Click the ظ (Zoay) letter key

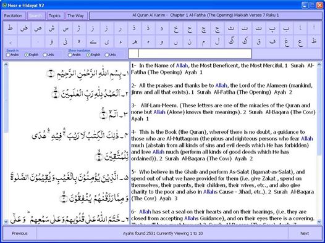pos(314,41)
